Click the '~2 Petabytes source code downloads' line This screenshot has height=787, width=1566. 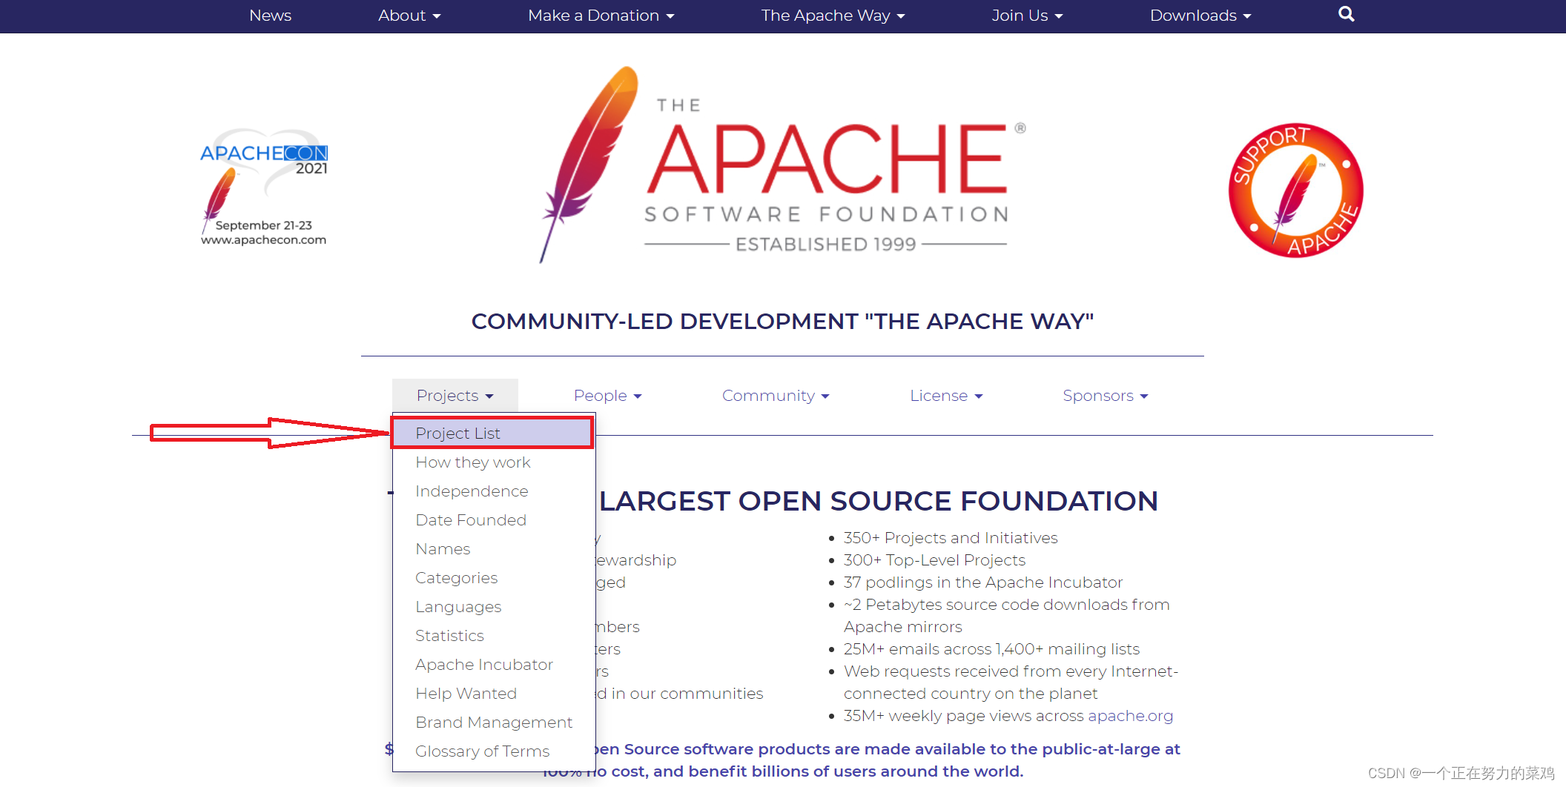[x=1006, y=605]
